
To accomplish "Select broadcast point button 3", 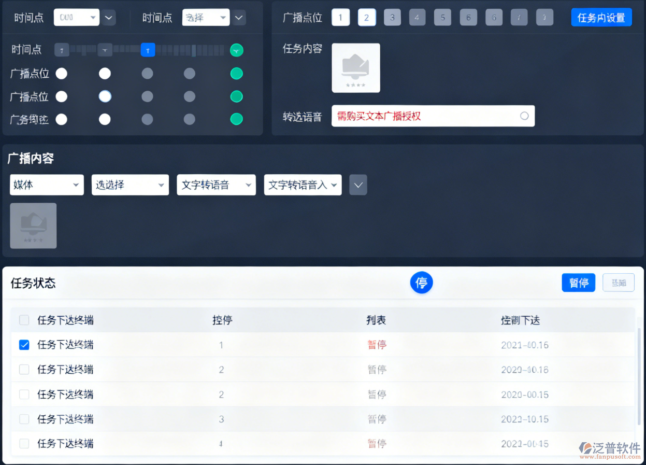I will click(392, 17).
